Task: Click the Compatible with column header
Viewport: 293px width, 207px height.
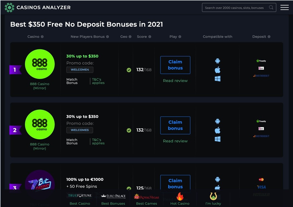Action: pos(218,37)
